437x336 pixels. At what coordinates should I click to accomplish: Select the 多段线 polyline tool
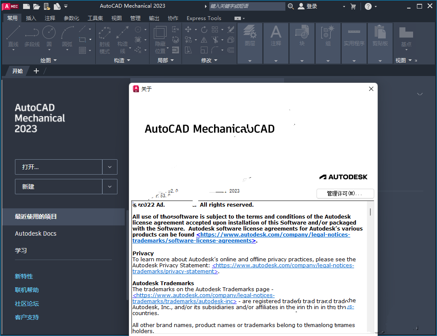click(32, 36)
